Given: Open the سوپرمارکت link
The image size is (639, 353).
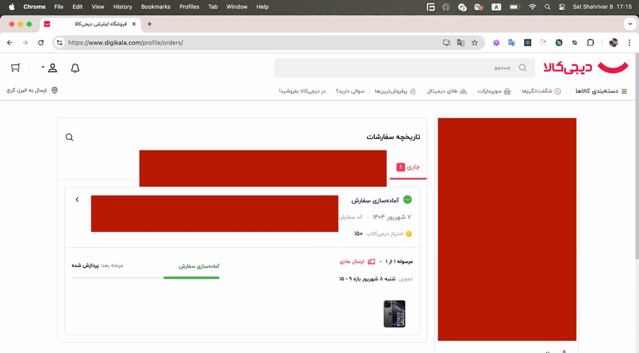Looking at the screenshot, I should (494, 91).
